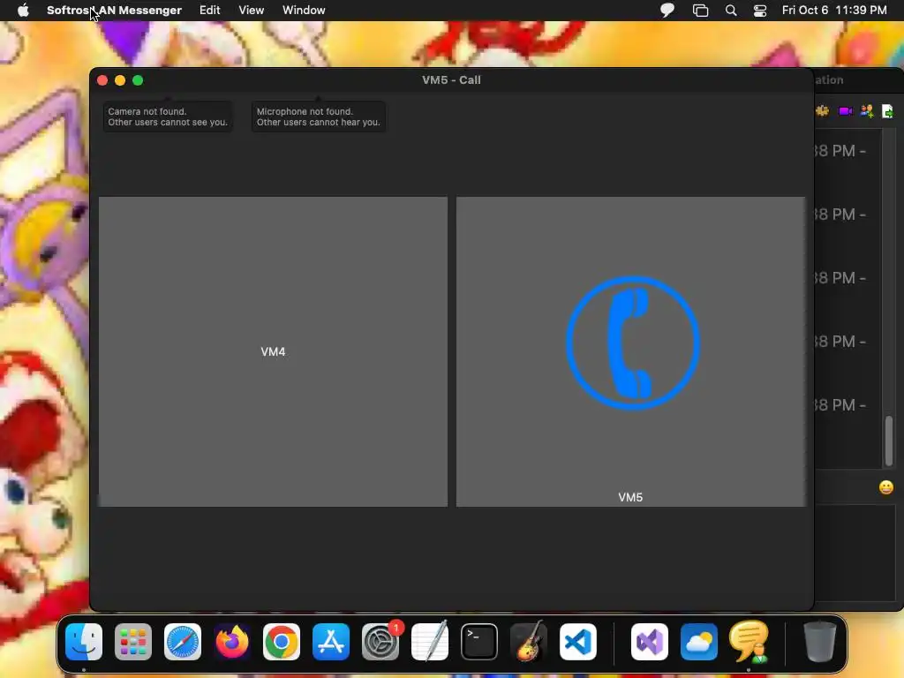Screen dimensions: 904x678
Task: Maximize the VM5 - Call window
Action: coord(138,80)
